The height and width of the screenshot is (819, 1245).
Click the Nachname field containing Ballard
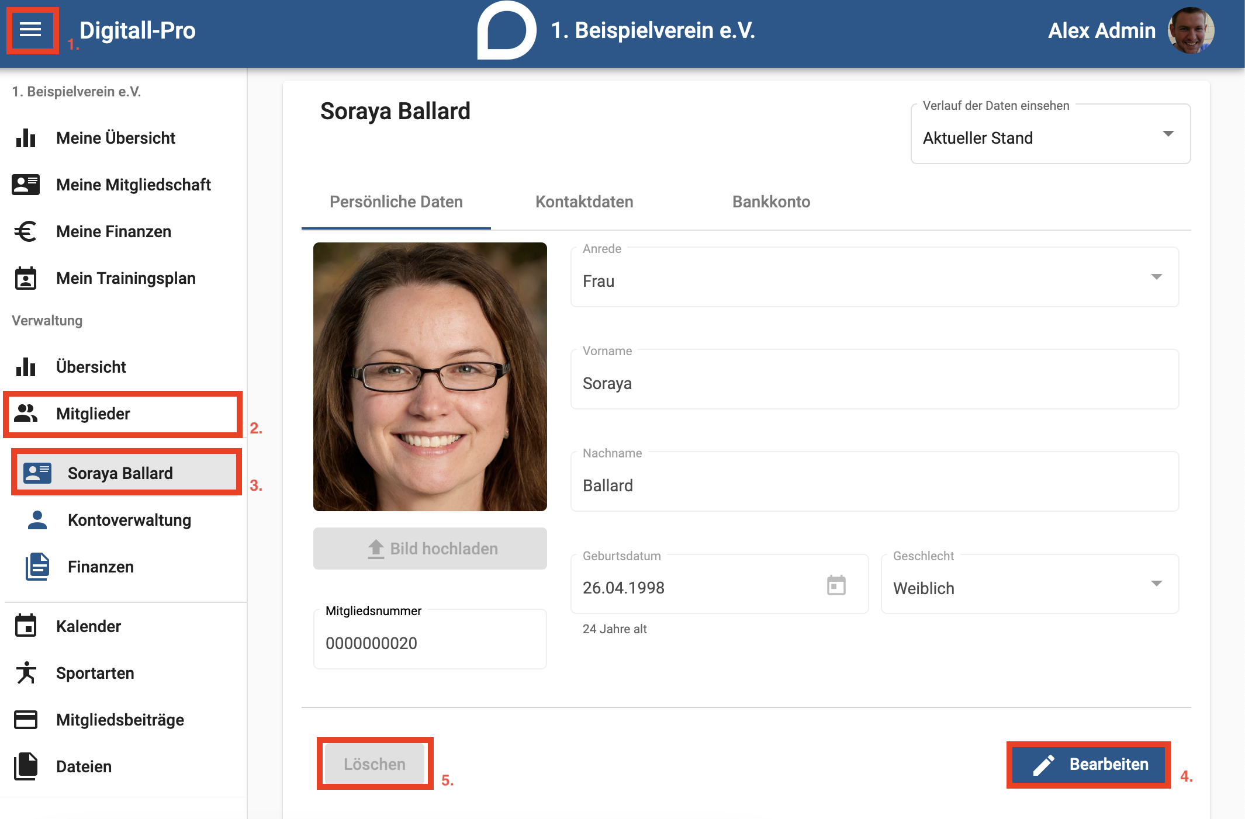(x=874, y=482)
